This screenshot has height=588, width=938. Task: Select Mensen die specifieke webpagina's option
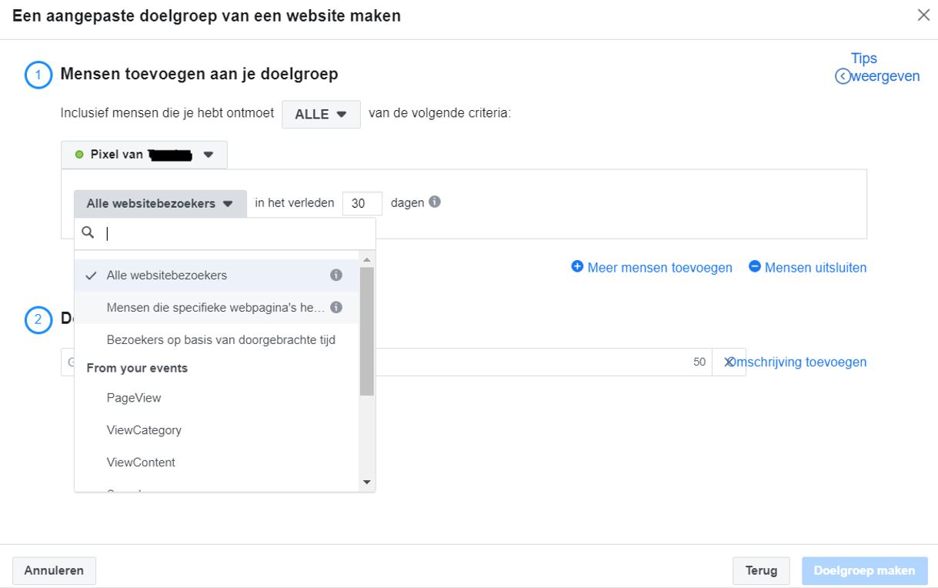coord(216,307)
